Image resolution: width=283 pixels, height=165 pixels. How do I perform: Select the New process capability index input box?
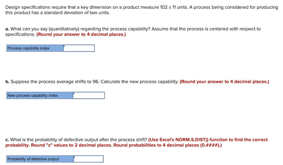coord(88,95)
